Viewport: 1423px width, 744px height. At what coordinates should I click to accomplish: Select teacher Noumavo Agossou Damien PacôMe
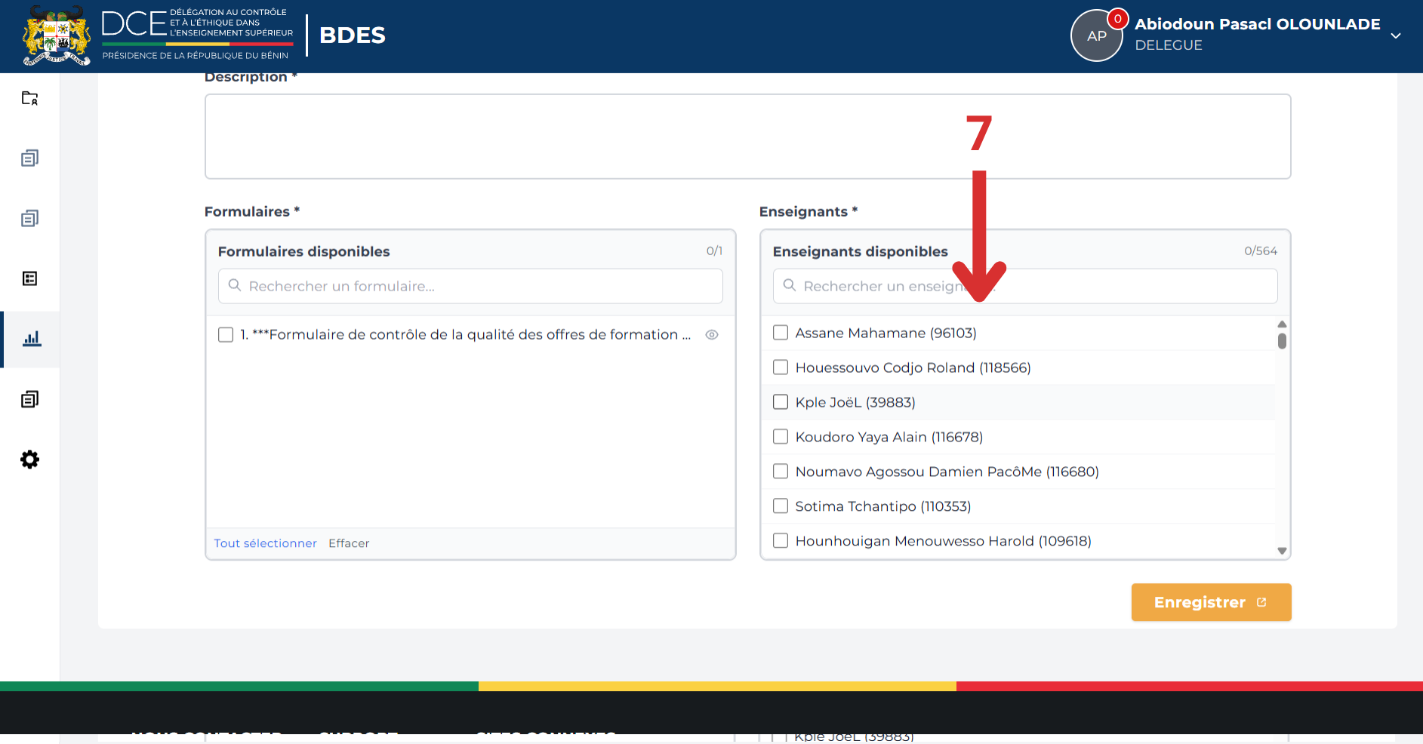pyautogui.click(x=781, y=472)
